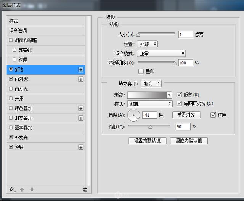This screenshot has height=201, width=244.
Task: Enable the 颜色叠加 checkbox
Action: coord(11,108)
